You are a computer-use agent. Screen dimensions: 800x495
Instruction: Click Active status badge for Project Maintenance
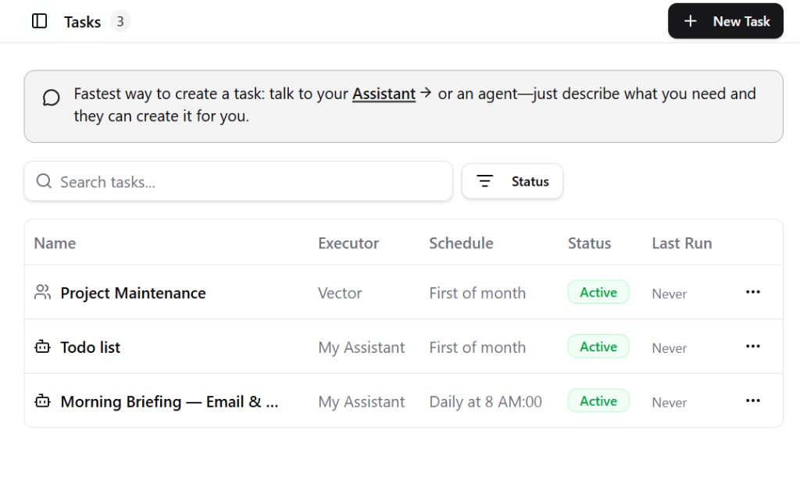[x=598, y=292]
